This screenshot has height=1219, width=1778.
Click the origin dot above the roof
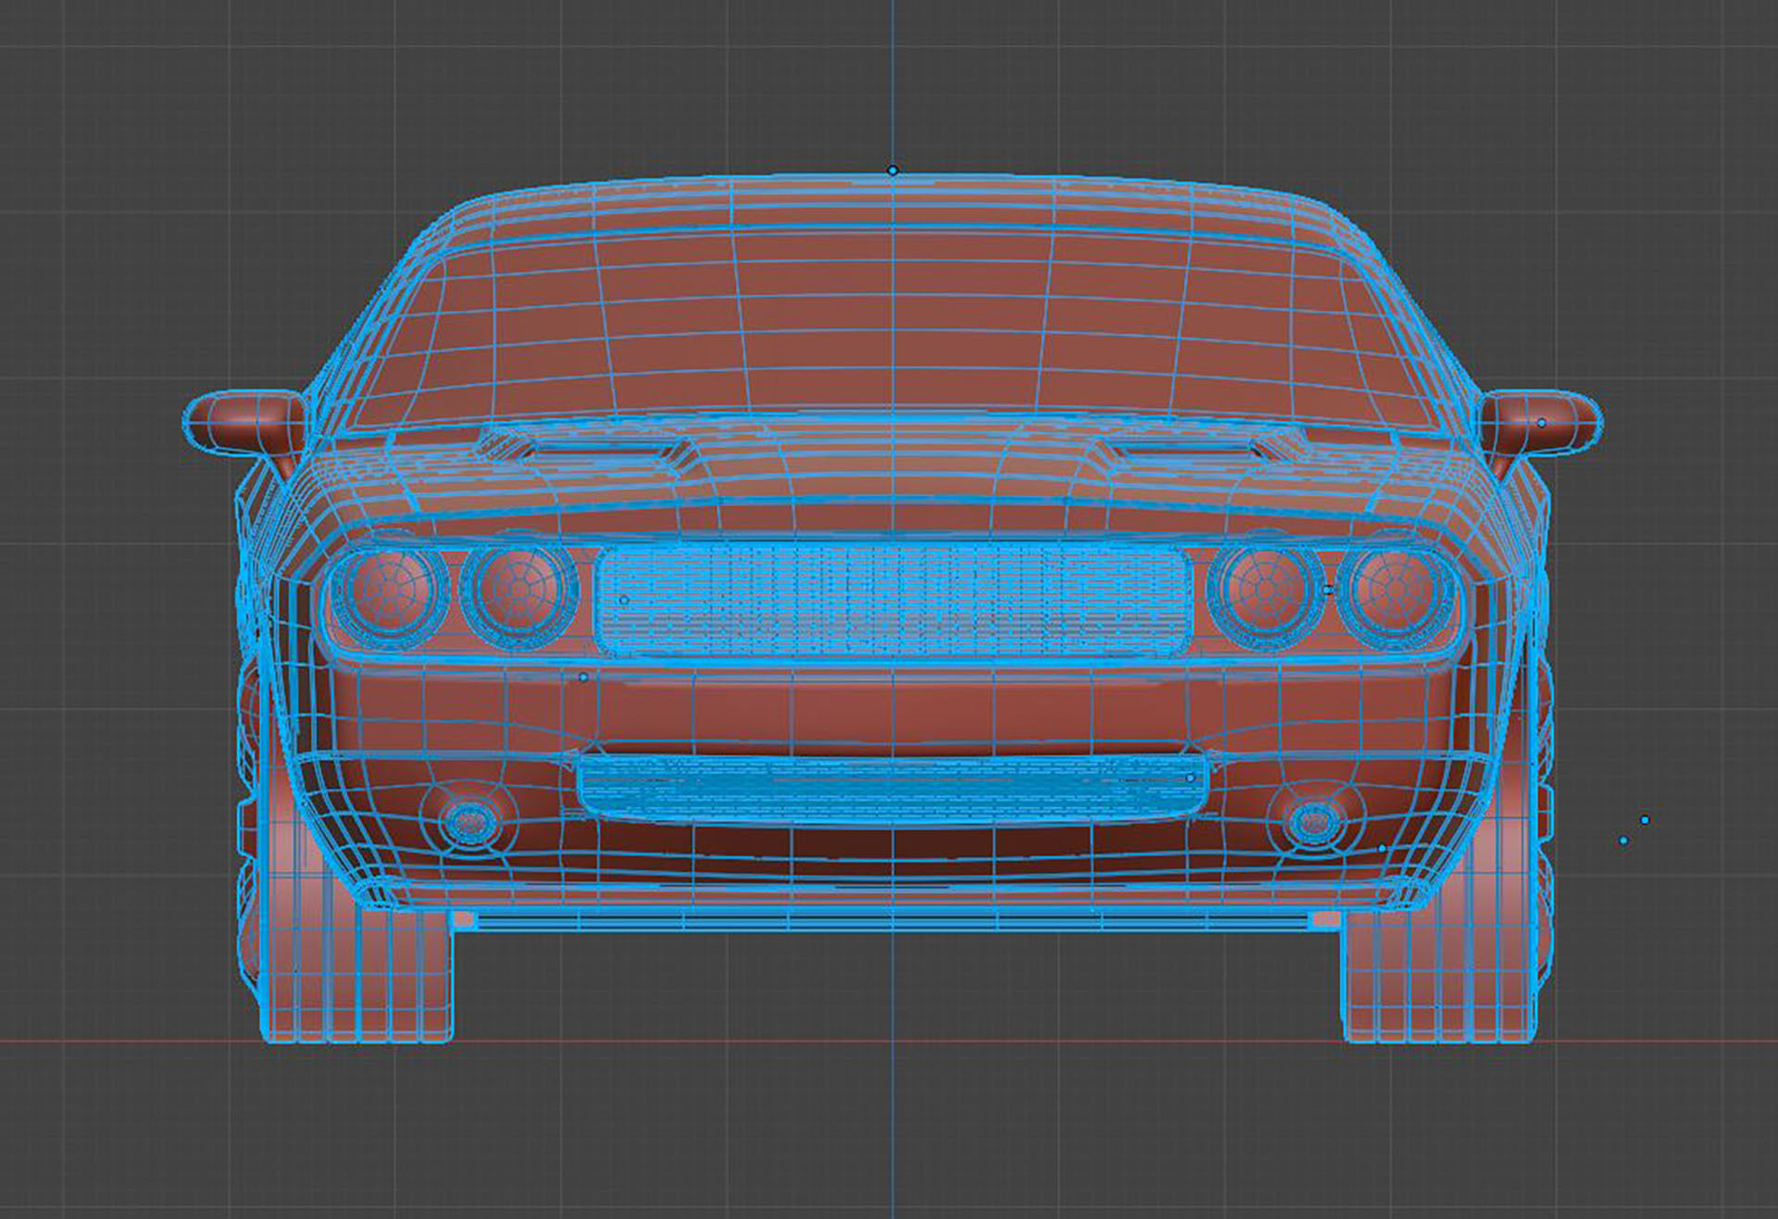[x=893, y=170]
